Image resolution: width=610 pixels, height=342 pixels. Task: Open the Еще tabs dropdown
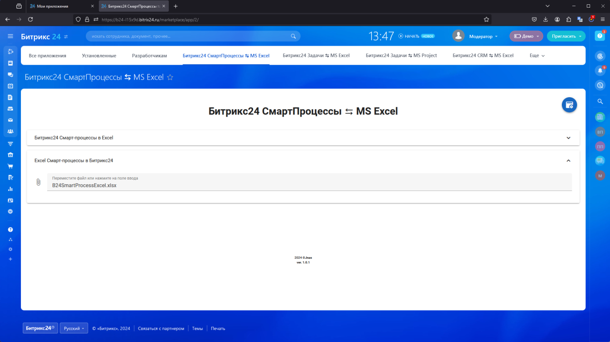click(x=537, y=56)
